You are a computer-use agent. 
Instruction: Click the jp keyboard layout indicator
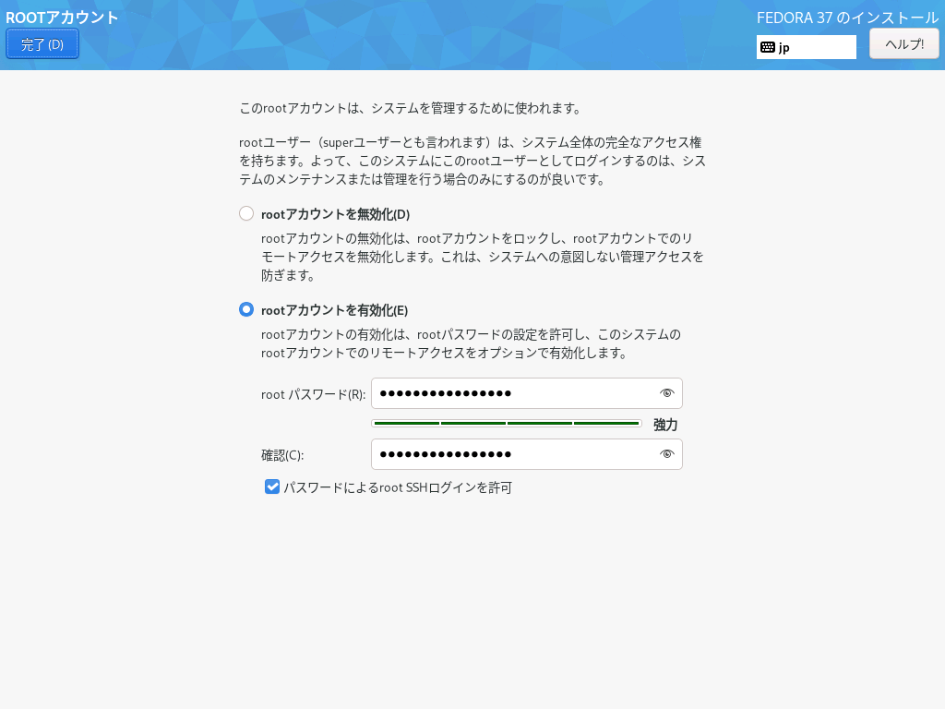pos(807,47)
